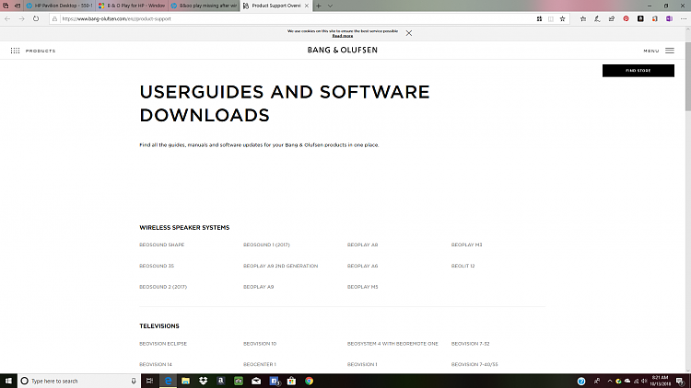Dismiss the cookie notice with X
Image resolution: width=691 pixels, height=388 pixels.
[409, 33]
